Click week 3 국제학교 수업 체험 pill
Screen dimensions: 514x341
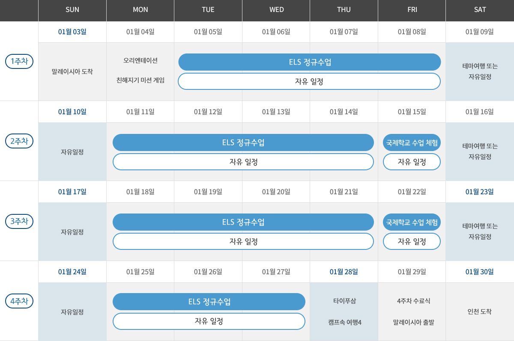coord(412,222)
